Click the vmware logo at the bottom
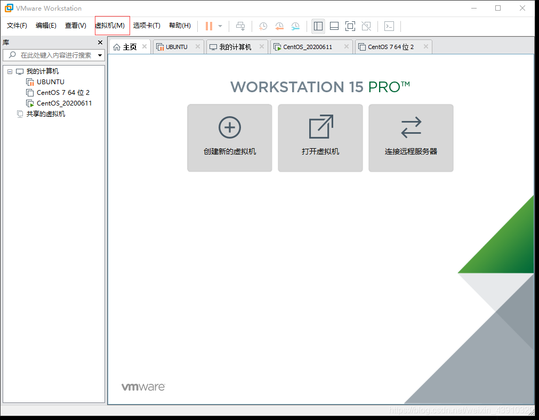This screenshot has height=420, width=539. (x=143, y=387)
